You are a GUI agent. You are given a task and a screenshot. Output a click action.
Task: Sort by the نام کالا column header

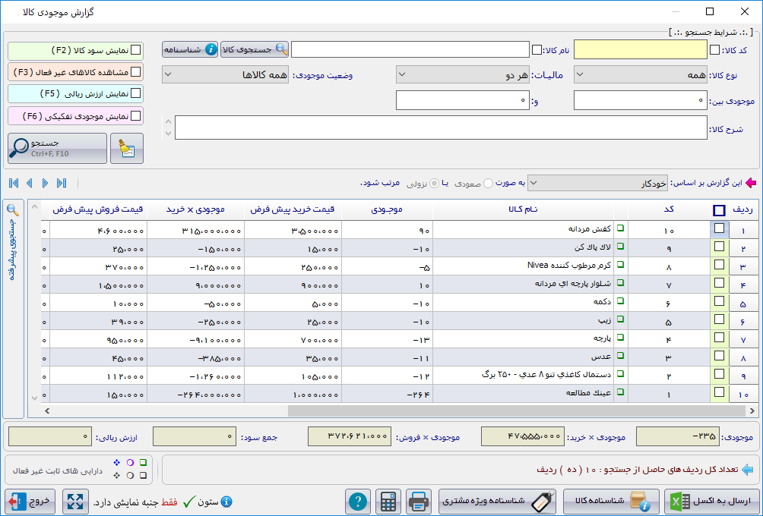(x=523, y=209)
